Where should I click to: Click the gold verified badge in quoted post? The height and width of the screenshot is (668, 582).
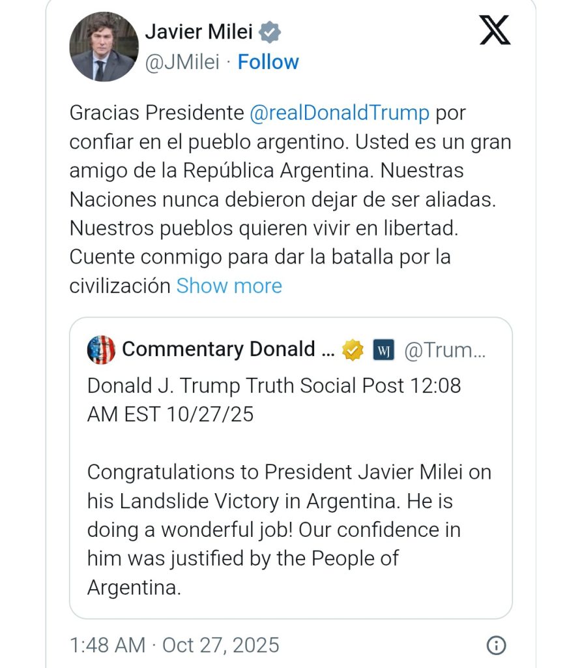[353, 350]
